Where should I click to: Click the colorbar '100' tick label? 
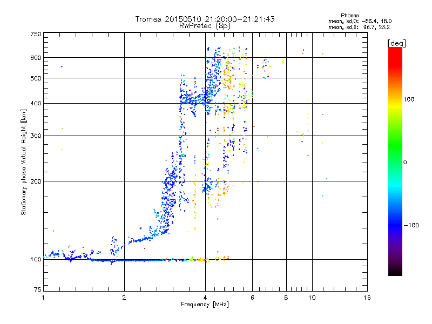tap(409, 99)
